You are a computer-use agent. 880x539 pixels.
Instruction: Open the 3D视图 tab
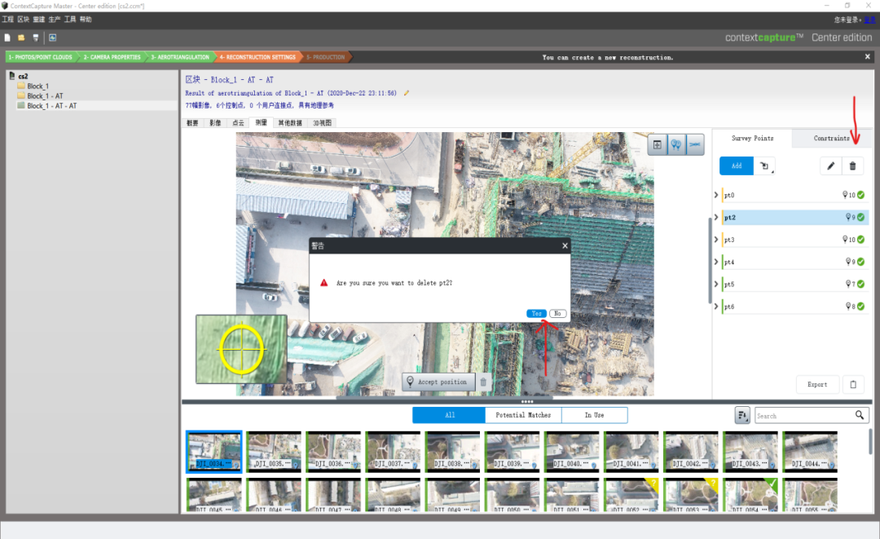322,123
